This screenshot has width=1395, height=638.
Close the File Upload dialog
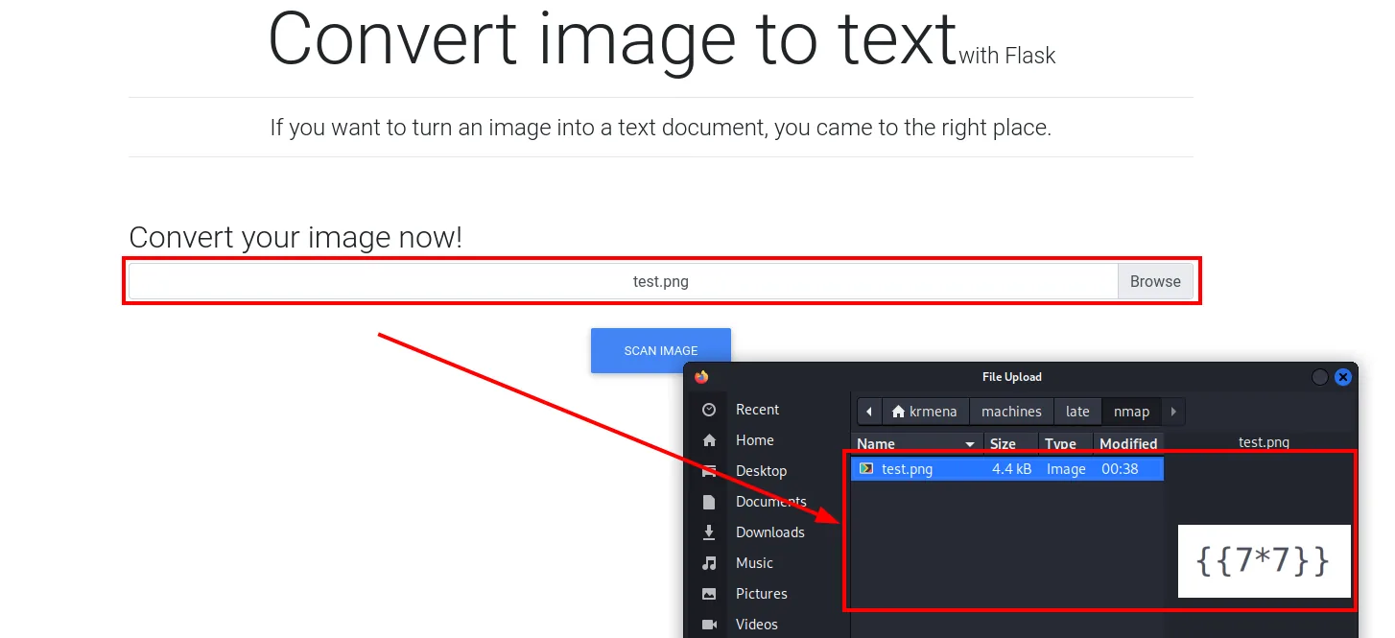click(1343, 377)
